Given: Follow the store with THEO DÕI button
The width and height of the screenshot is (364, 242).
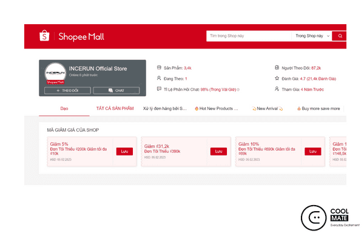Looking at the screenshot, I should (67, 90).
